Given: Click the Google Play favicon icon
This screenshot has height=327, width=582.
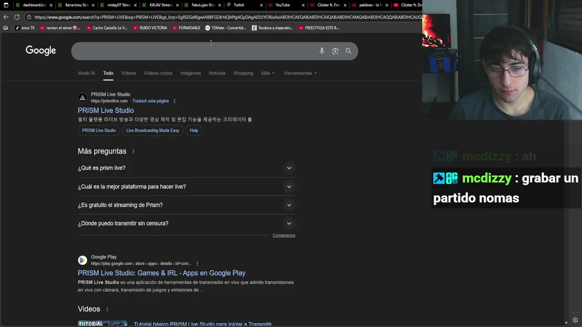Looking at the screenshot, I should click(x=82, y=260).
